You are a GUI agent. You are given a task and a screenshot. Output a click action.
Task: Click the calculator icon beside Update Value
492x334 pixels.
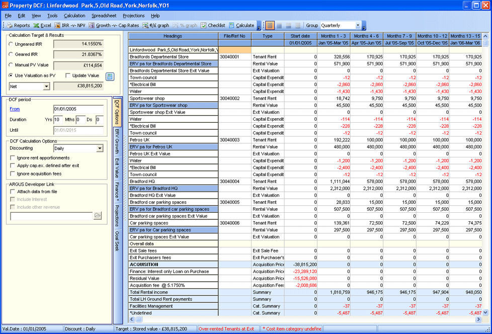tap(110, 76)
